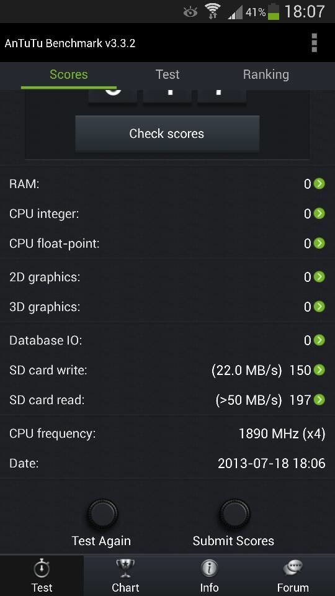
Task: Expand Database IO score arrow
Action: click(x=319, y=340)
